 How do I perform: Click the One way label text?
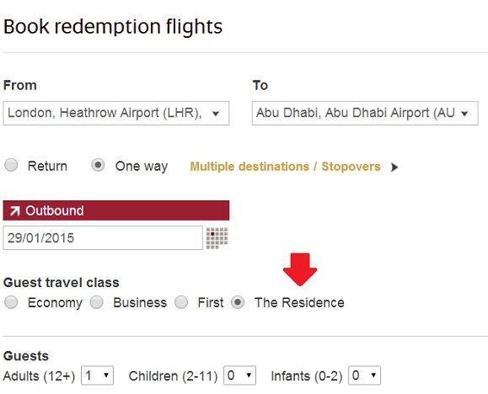[x=142, y=167]
